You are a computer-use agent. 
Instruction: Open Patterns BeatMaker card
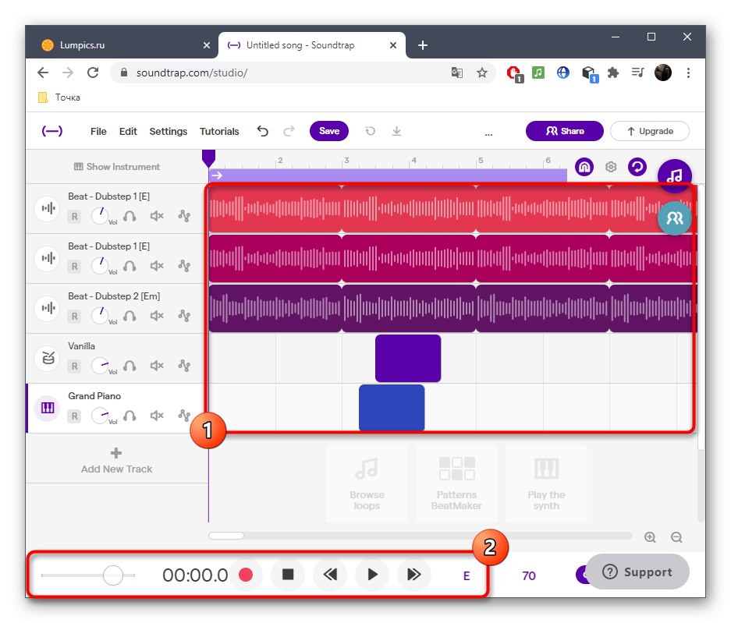pyautogui.click(x=456, y=483)
